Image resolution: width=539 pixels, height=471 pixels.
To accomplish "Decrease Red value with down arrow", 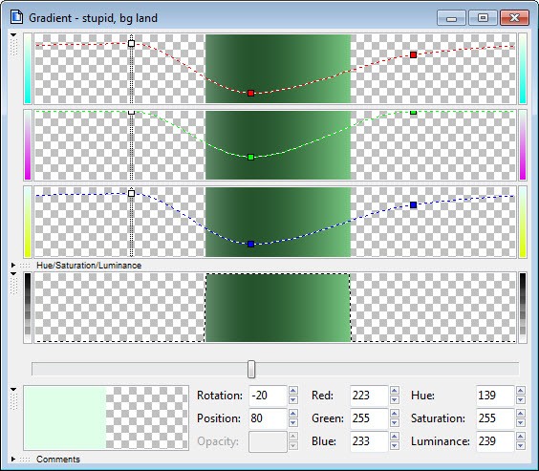I will [x=395, y=400].
